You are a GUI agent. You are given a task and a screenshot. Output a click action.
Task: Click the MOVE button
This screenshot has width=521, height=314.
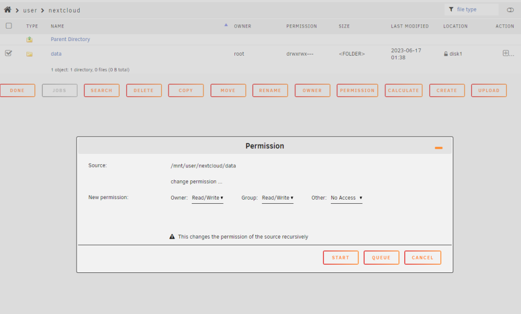[228, 90]
